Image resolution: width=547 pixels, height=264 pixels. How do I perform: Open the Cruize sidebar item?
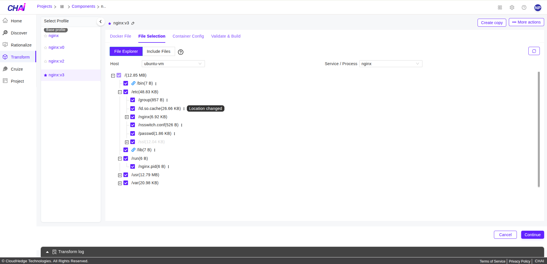point(18,69)
